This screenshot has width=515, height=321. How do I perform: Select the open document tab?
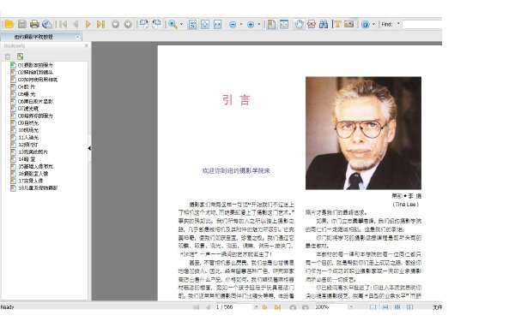coord(41,37)
